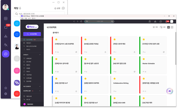Viewport: 177px width, 108px height.
Task: Expand the 최근 업데이트 section
Action: (x=40, y=86)
